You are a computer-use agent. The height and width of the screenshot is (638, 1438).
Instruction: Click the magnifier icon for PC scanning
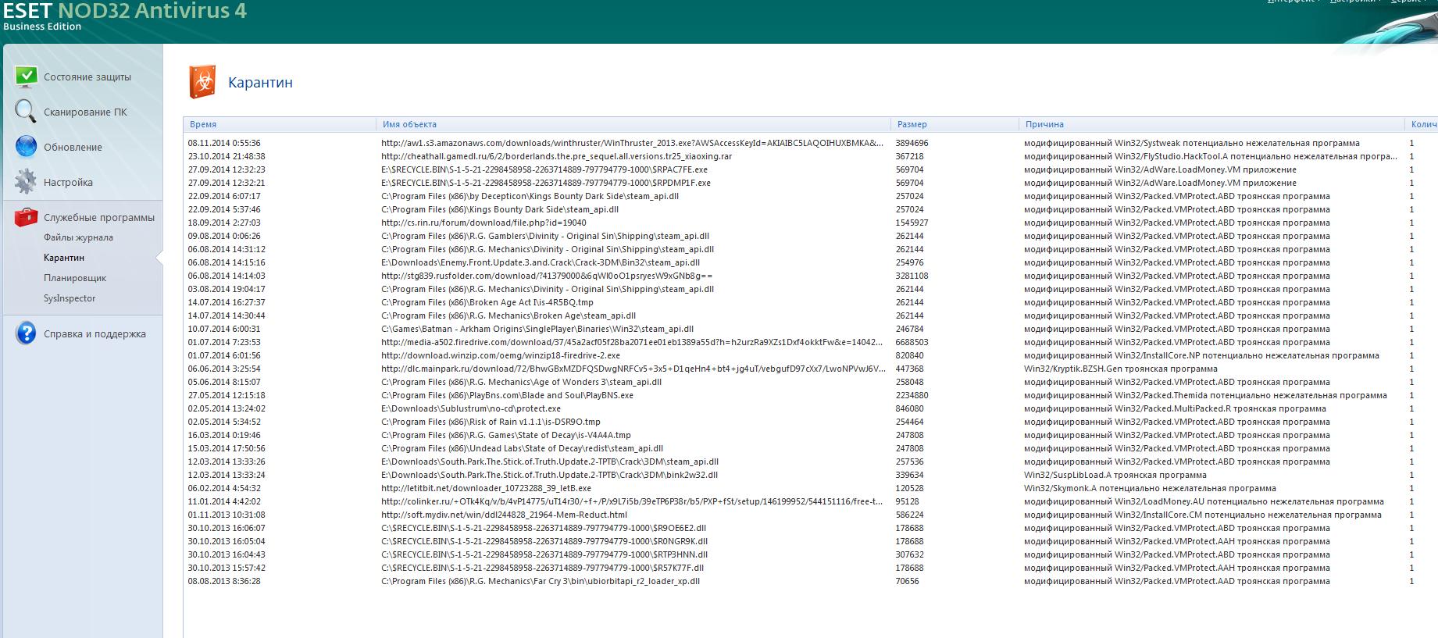tap(26, 112)
